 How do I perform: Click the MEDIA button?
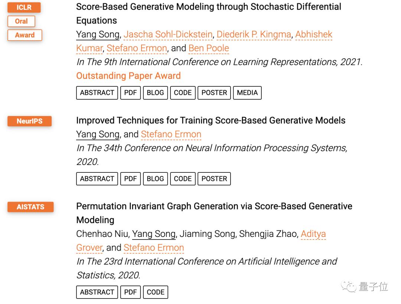(247, 93)
